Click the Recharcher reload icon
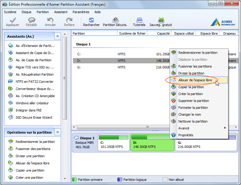 (91, 20)
